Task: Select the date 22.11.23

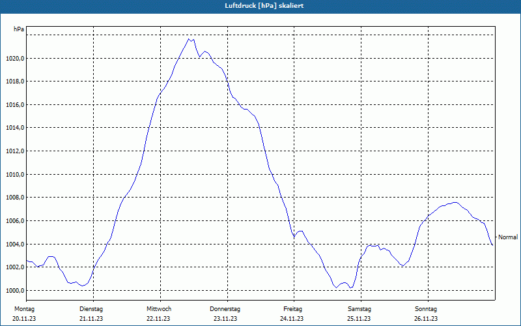Action: coord(158,319)
